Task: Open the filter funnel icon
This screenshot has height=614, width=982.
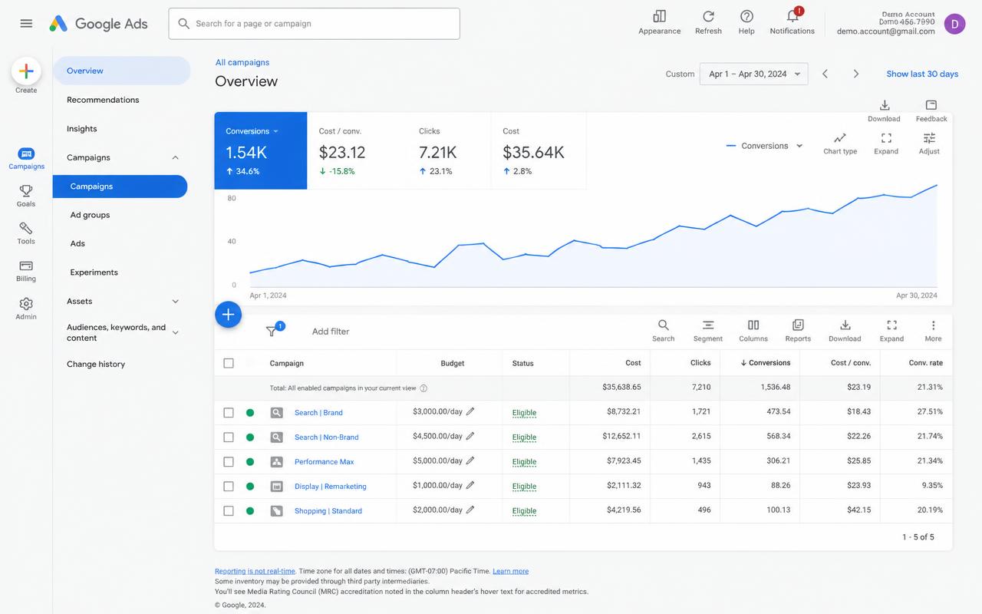Action: (x=272, y=331)
